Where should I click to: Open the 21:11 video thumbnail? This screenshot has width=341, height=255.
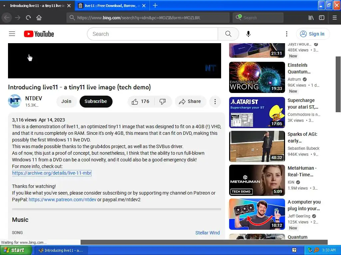(257, 50)
